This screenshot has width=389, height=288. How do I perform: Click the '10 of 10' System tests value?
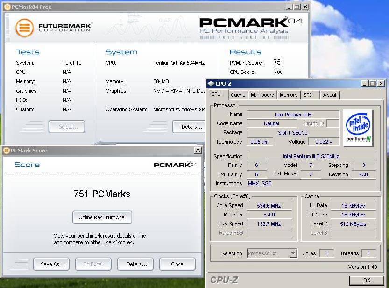coord(72,63)
